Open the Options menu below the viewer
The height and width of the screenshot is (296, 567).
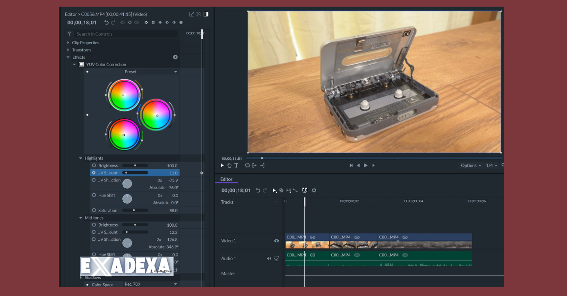[469, 165]
